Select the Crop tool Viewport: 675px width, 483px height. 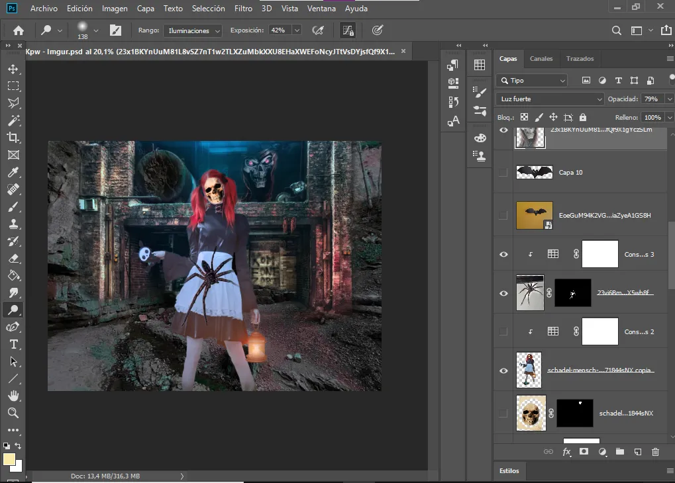tap(13, 138)
